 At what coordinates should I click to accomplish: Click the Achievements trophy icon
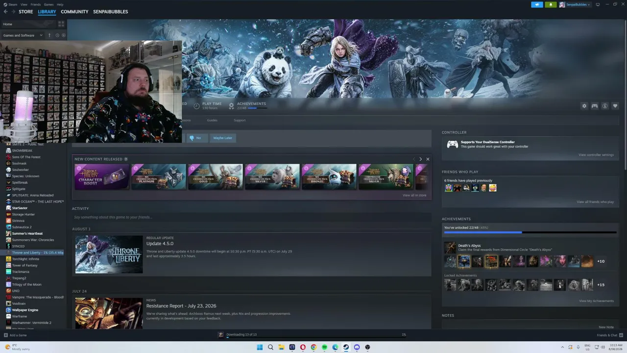tap(231, 105)
